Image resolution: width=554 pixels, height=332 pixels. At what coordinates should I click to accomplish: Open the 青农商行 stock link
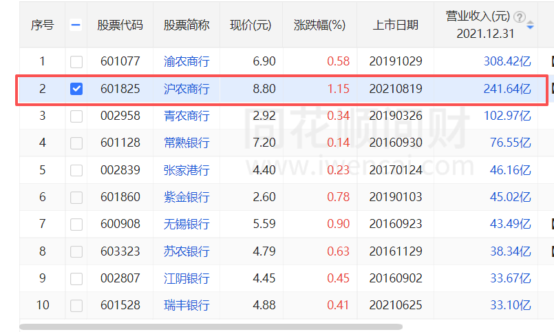187,116
